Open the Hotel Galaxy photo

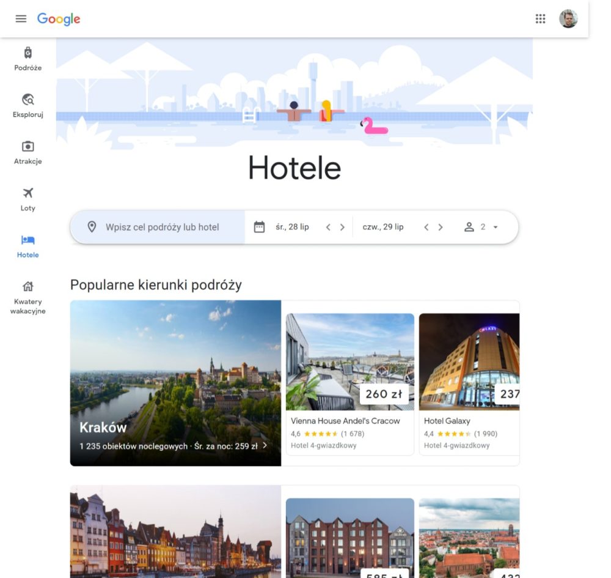pyautogui.click(x=469, y=362)
